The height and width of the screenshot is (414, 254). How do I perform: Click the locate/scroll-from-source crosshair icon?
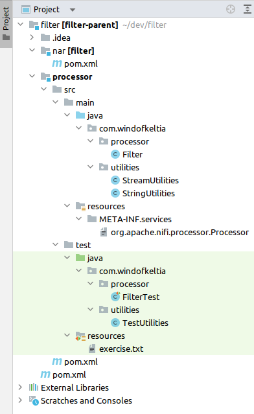[x=231, y=9]
